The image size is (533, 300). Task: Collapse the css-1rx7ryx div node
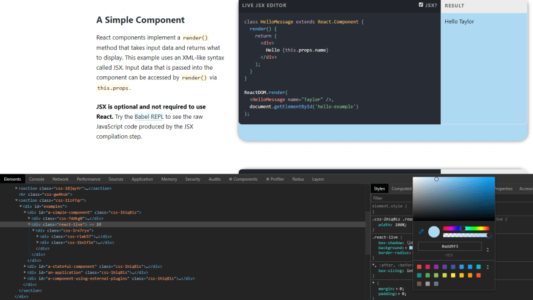pyautogui.click(x=33, y=230)
